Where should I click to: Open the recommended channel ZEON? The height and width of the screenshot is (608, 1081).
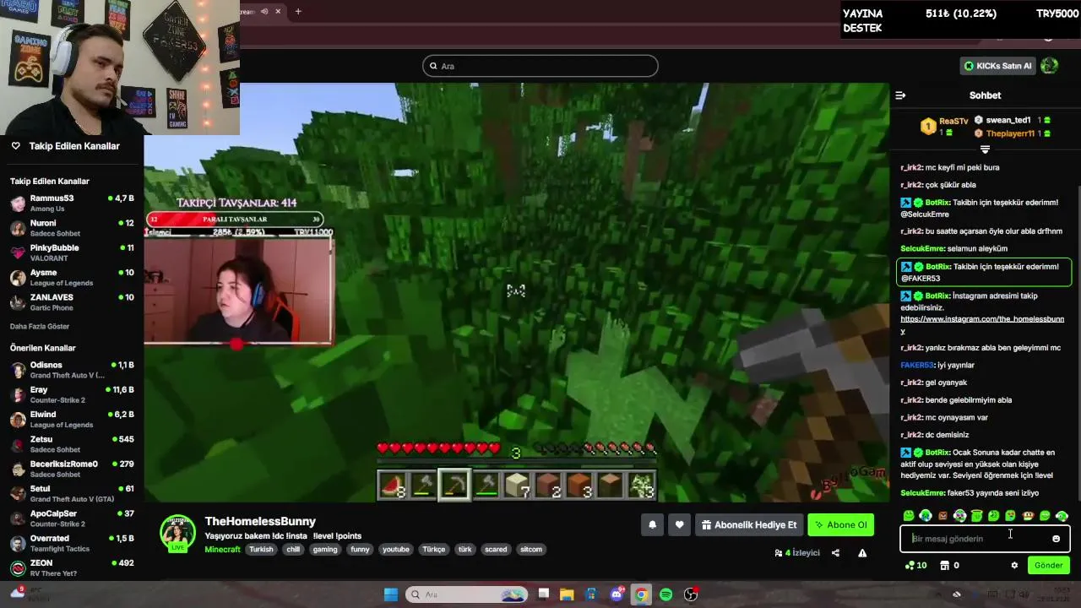(72, 567)
